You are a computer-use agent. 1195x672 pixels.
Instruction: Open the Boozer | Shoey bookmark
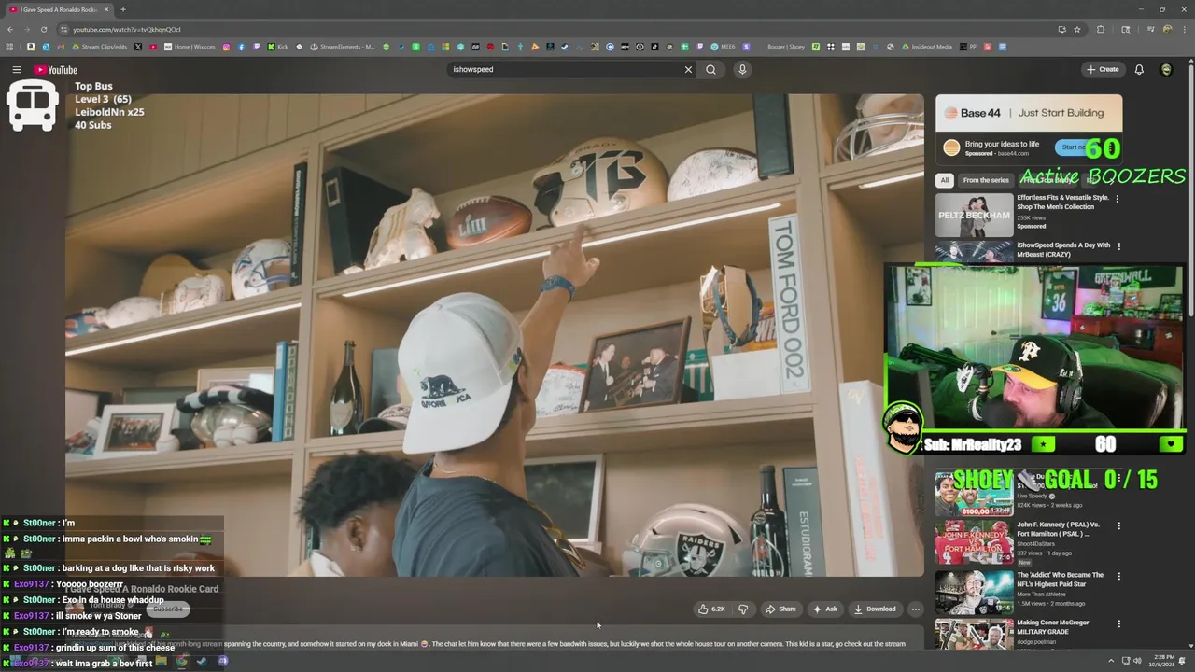click(786, 47)
